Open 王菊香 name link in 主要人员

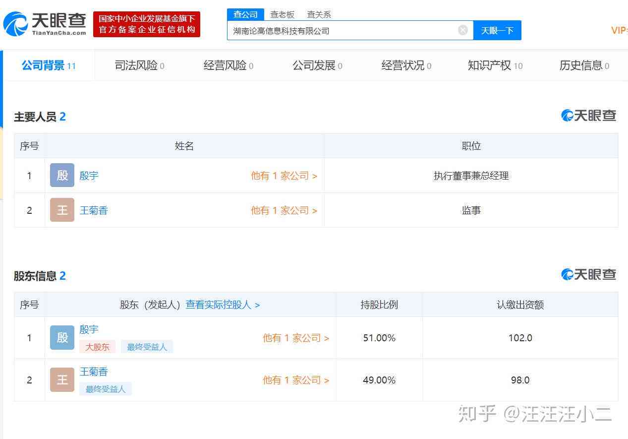94,210
